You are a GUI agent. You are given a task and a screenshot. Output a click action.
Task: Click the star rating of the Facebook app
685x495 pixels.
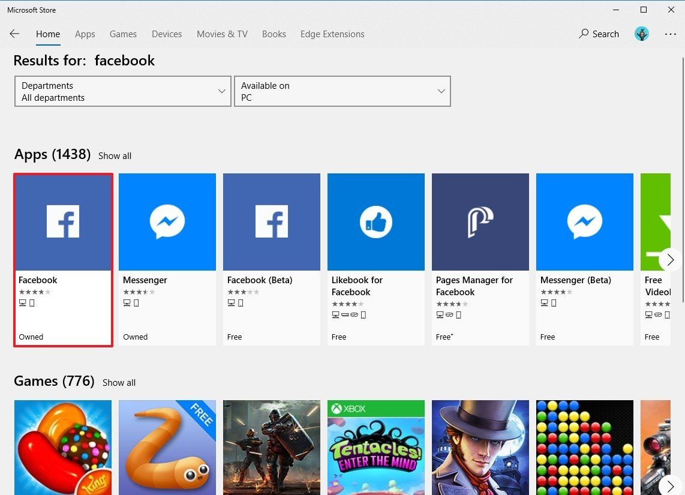coord(35,292)
